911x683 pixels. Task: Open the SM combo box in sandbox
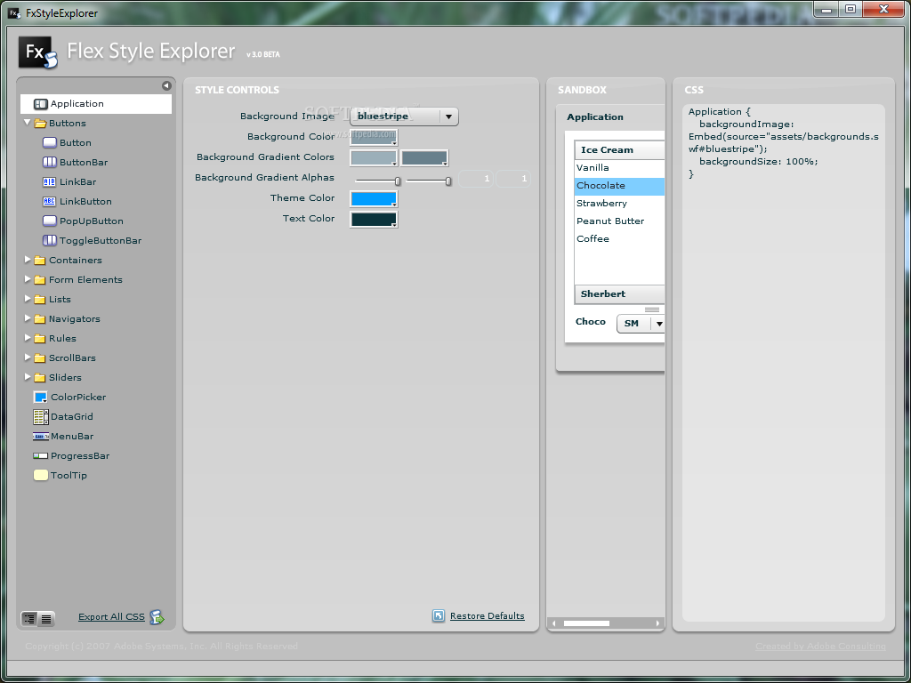coord(641,324)
